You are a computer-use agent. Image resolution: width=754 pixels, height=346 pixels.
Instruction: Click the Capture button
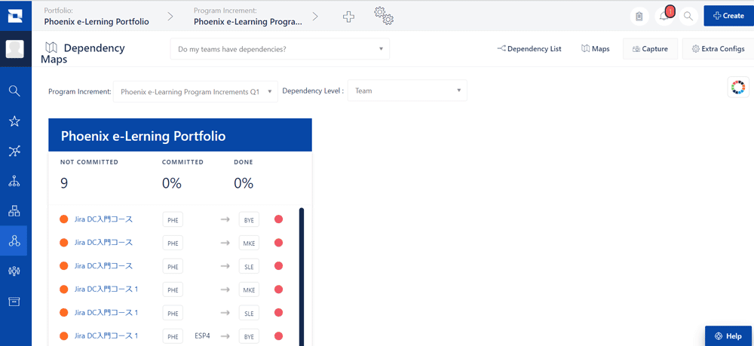click(650, 48)
